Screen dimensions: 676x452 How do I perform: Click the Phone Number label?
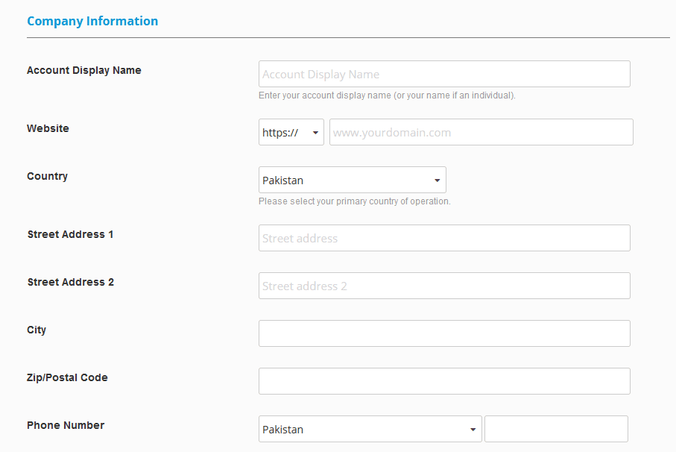[66, 425]
